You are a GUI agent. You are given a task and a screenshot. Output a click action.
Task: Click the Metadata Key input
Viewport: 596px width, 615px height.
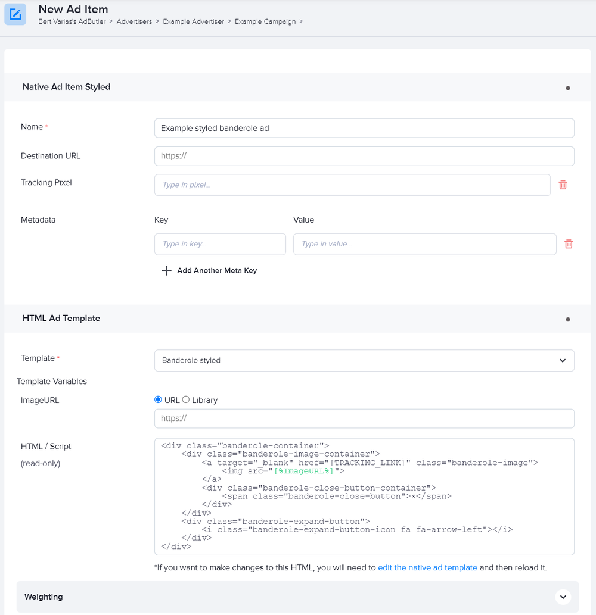point(221,244)
